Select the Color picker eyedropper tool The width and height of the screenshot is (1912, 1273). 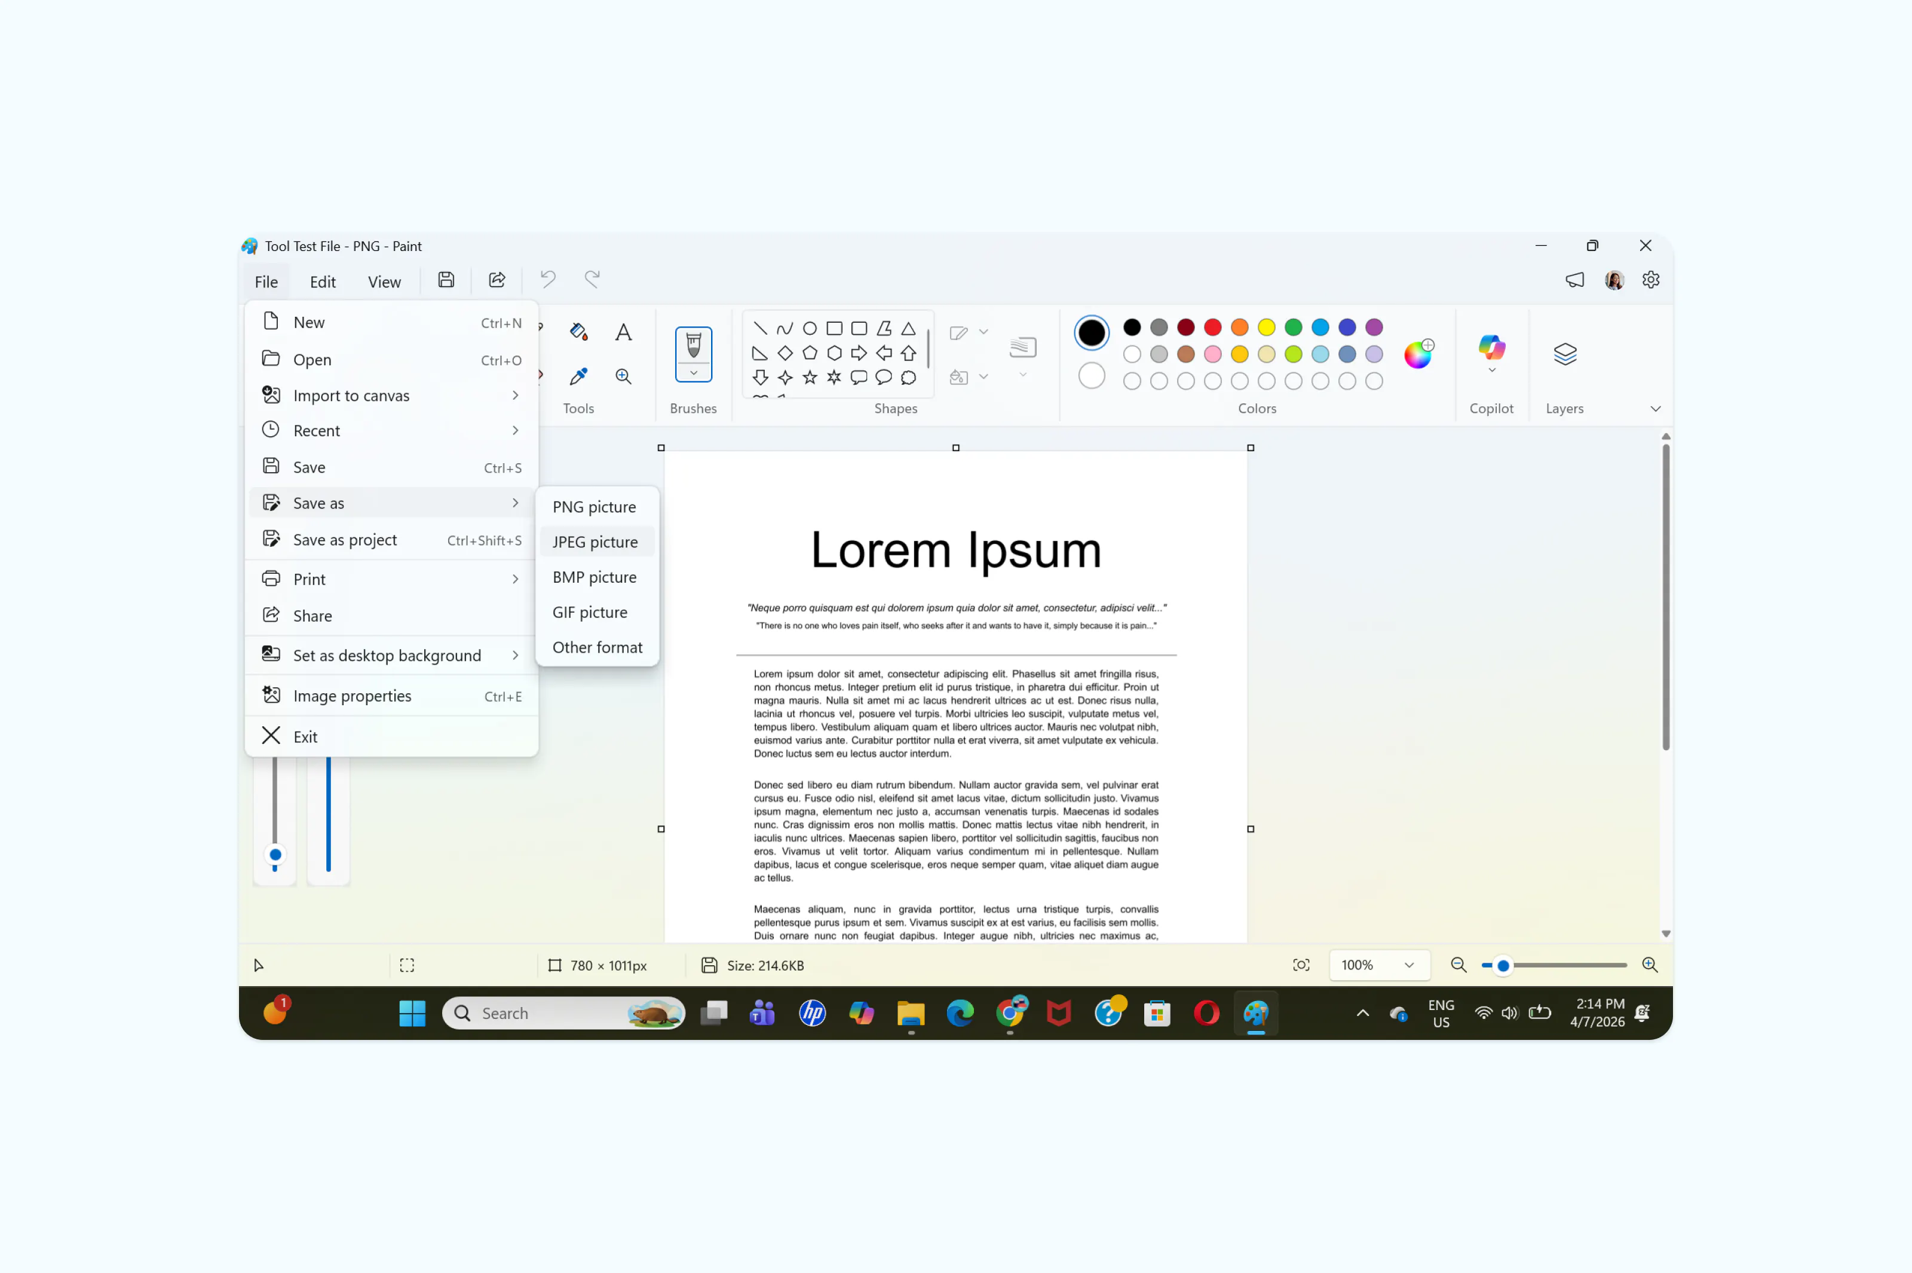(x=578, y=376)
